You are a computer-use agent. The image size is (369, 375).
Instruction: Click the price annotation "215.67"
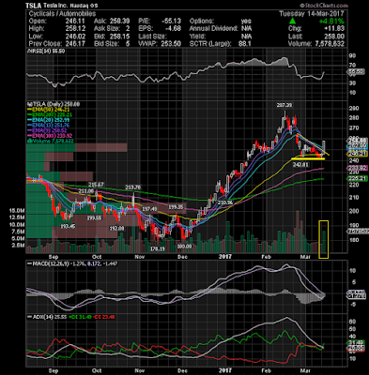[x=96, y=185]
